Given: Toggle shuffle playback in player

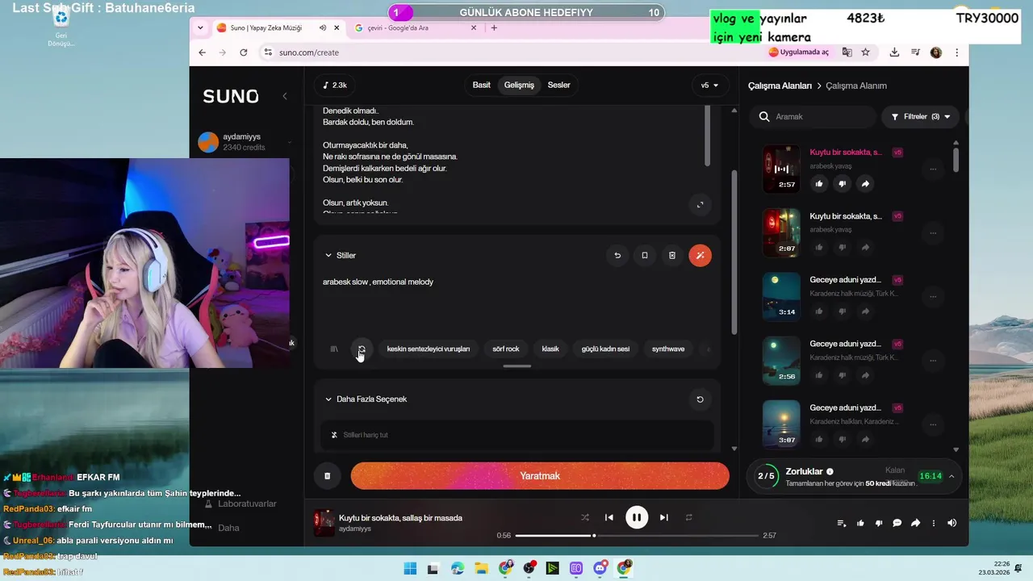Looking at the screenshot, I should [585, 517].
